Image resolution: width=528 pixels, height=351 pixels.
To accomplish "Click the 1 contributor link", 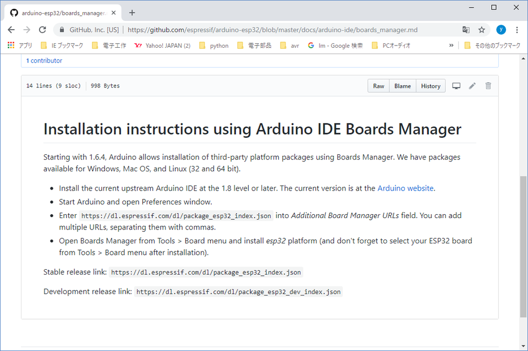I will 44,60.
